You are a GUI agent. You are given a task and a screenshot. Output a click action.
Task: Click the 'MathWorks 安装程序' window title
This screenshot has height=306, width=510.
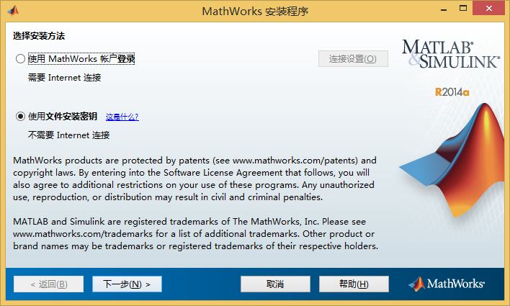[255, 12]
